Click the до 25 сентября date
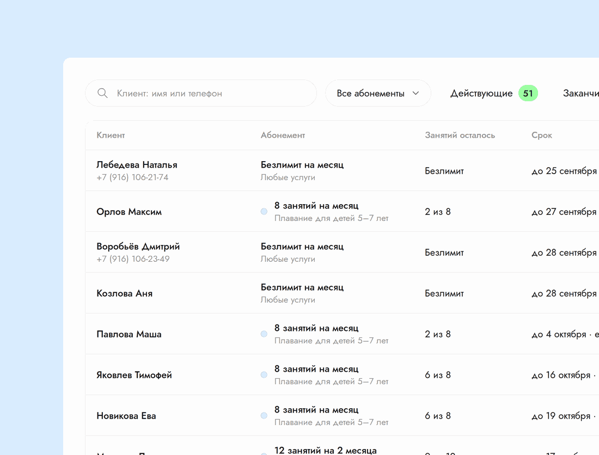Screen dimensions: 599x455 pyautogui.click(x=564, y=171)
